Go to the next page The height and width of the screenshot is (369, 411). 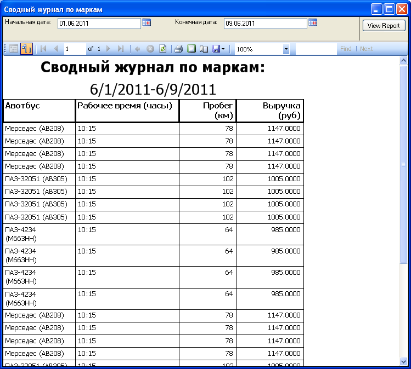[108, 49]
